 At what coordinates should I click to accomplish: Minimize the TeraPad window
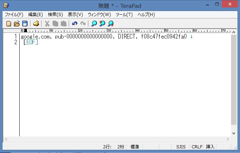point(207,5)
